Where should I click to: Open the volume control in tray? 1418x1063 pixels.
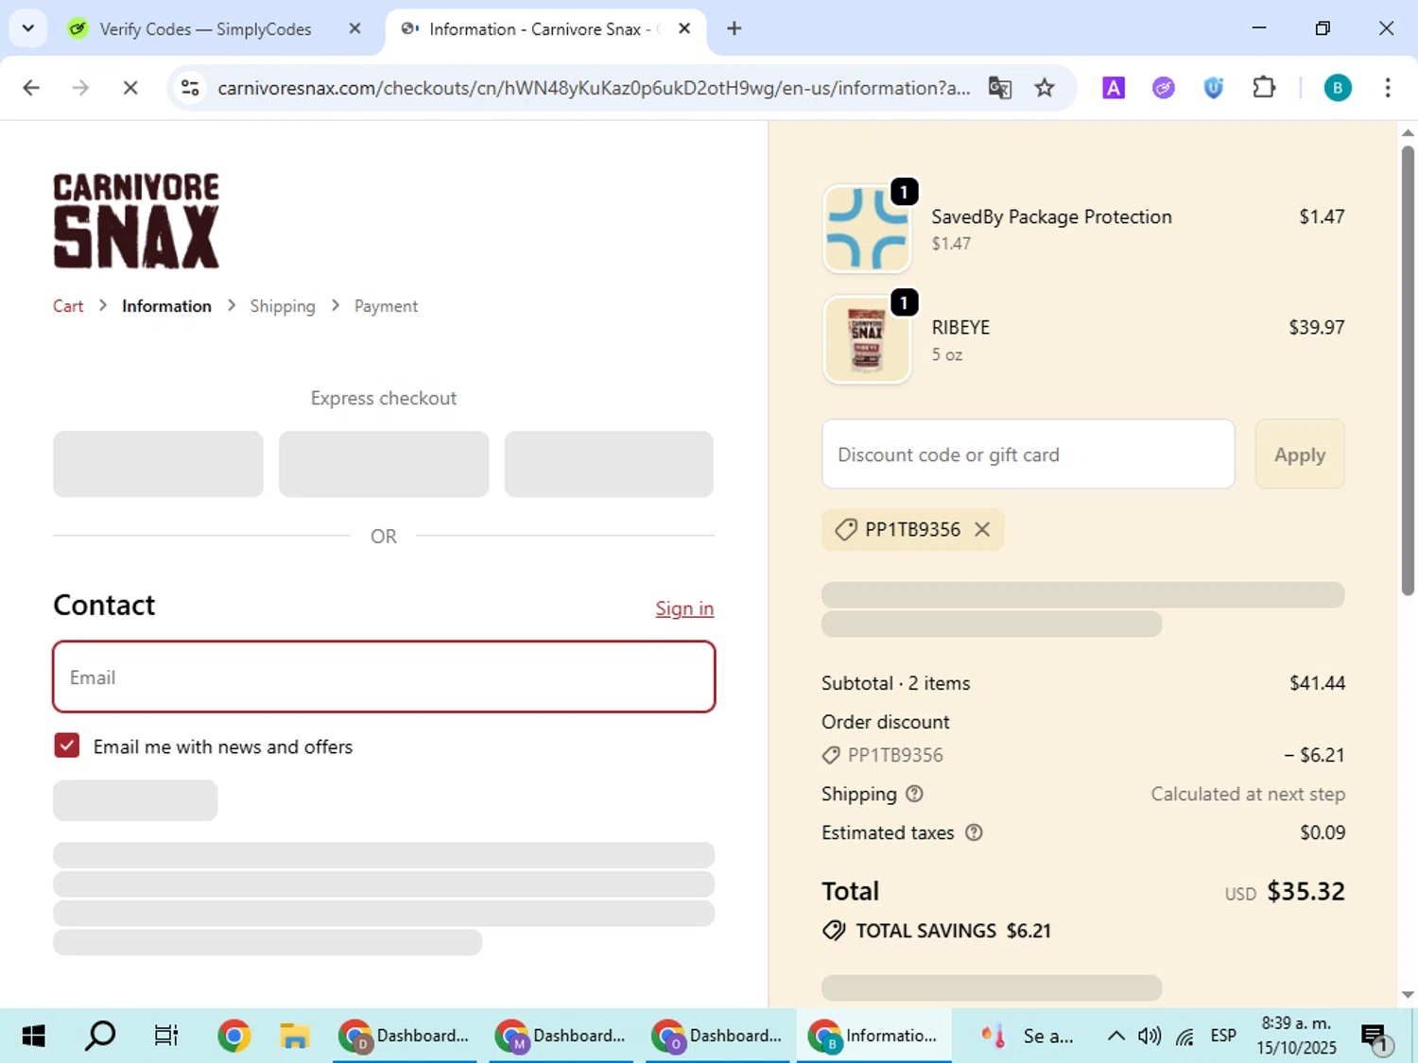click(1150, 1036)
